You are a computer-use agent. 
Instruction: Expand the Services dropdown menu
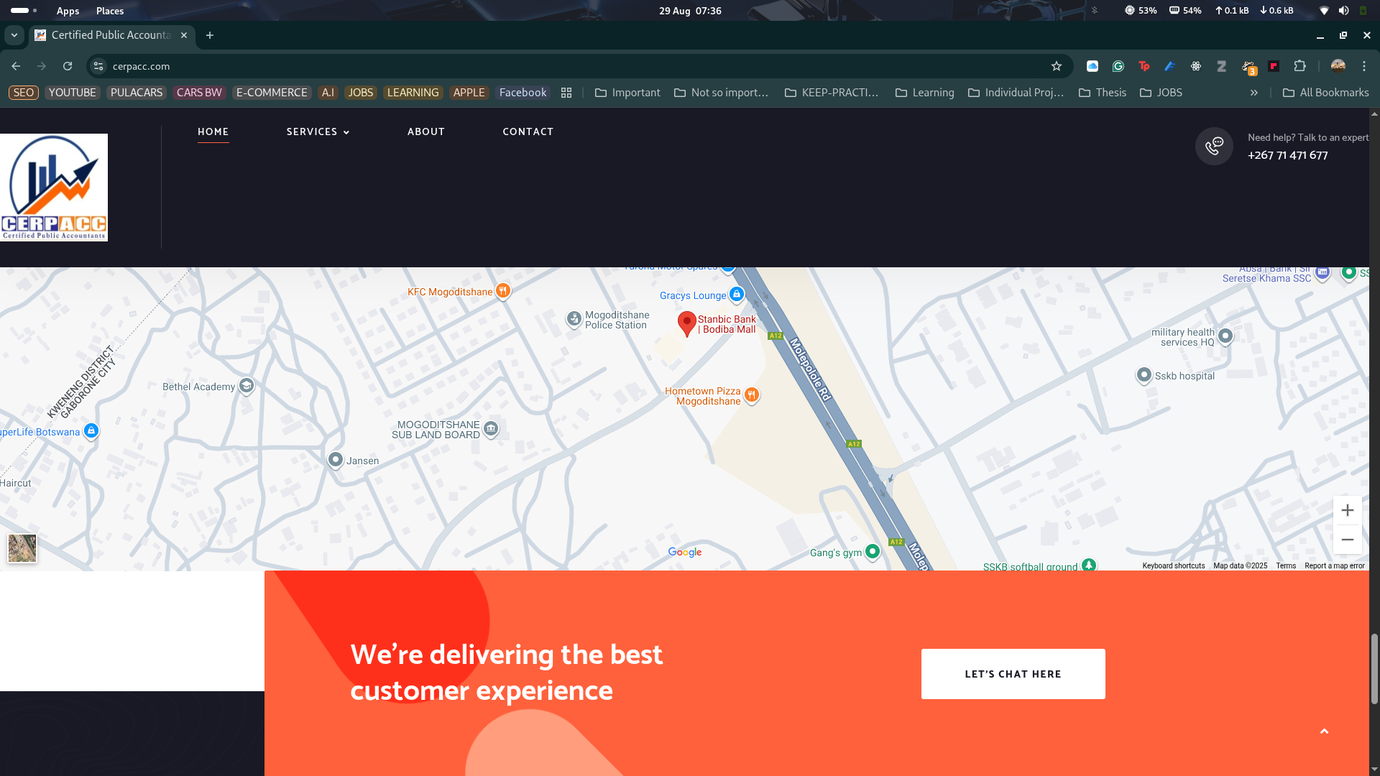pos(318,131)
